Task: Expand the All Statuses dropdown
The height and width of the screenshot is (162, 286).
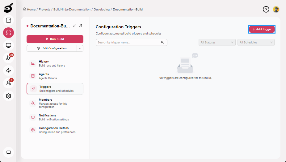Action: [x=217, y=43]
